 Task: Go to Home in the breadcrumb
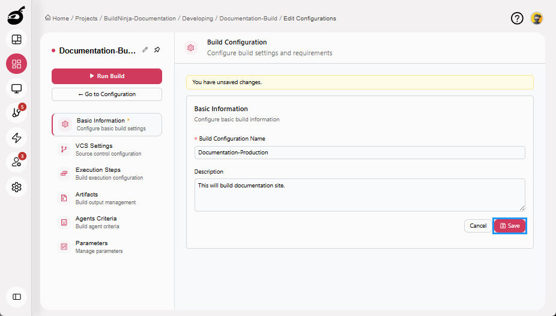tap(61, 19)
